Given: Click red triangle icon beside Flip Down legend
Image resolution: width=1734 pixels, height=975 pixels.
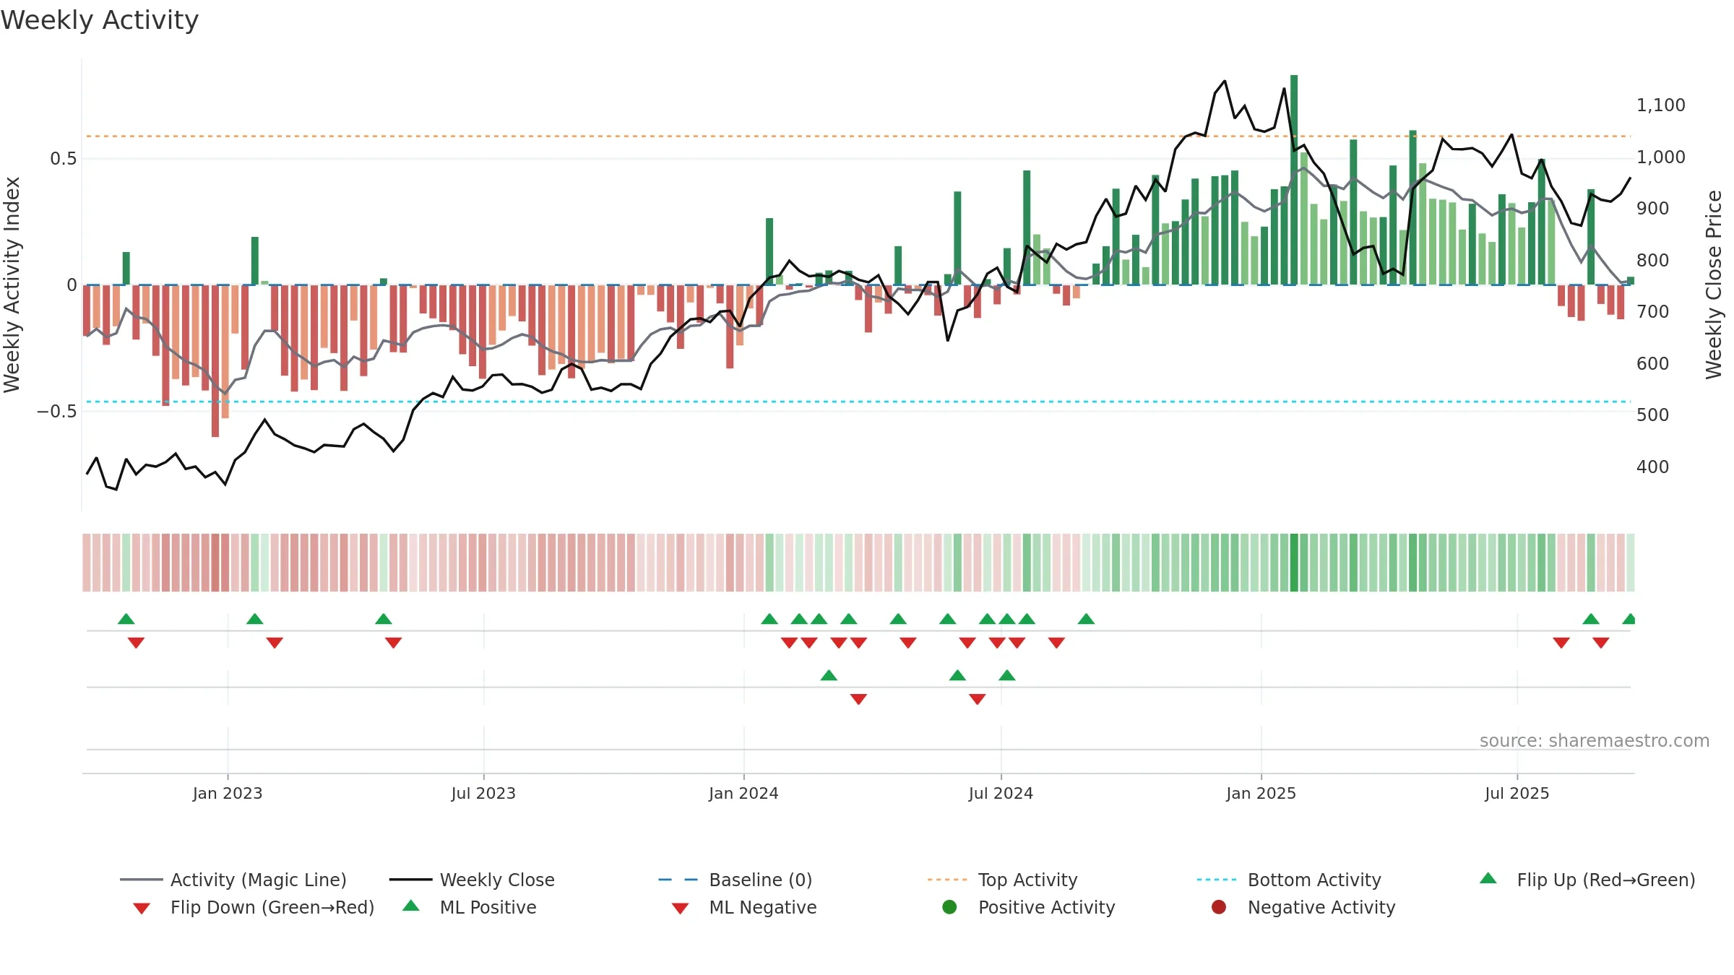Looking at the screenshot, I should tap(142, 909).
